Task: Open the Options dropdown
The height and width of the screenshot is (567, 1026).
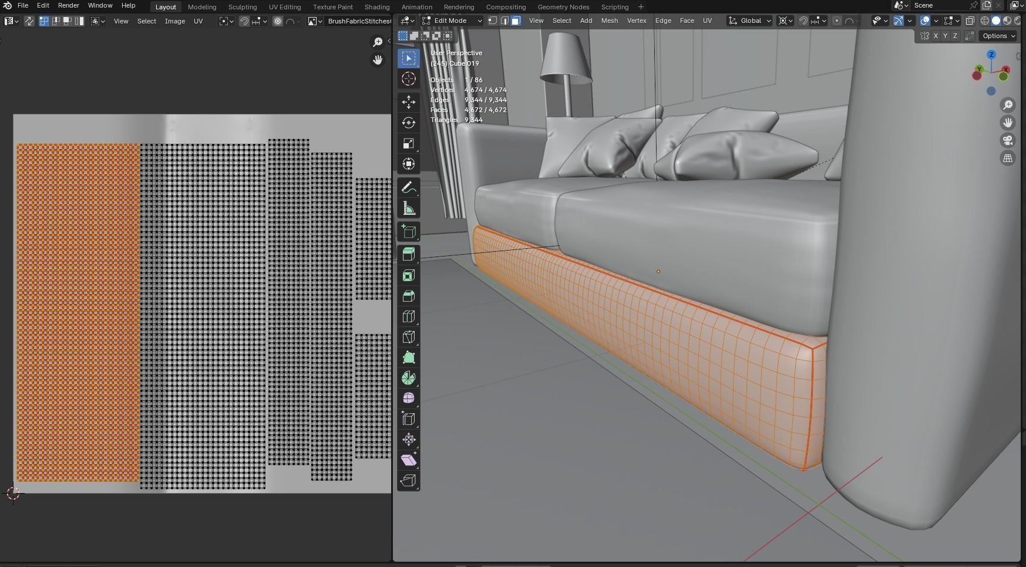Action: (x=998, y=36)
